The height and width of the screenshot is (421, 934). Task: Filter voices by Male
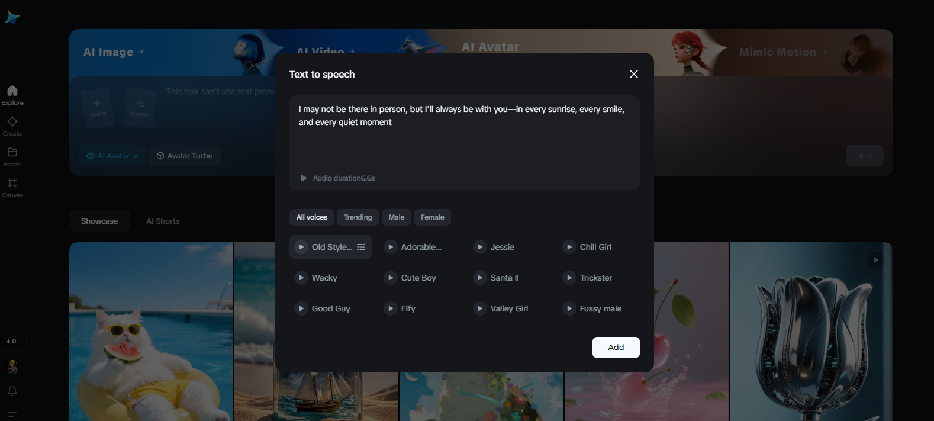pos(397,217)
